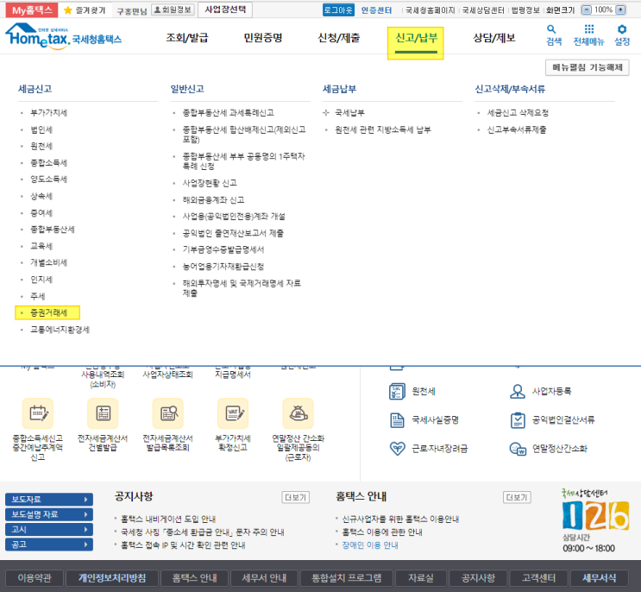This screenshot has height=592, width=641.
Task: Open 신고부속서류제출
Action: pos(516,130)
